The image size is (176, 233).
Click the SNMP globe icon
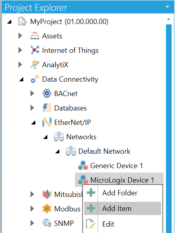tap(47, 223)
